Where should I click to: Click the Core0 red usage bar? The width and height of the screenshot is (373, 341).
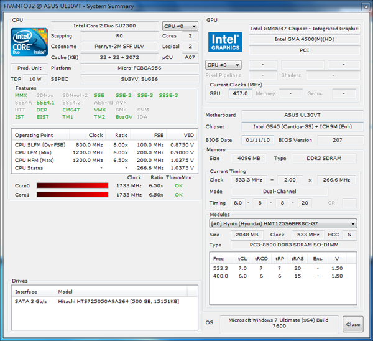(x=73, y=185)
